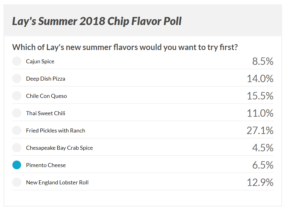Click the Pimento Cheese option text
285x210 pixels.
tap(46, 165)
